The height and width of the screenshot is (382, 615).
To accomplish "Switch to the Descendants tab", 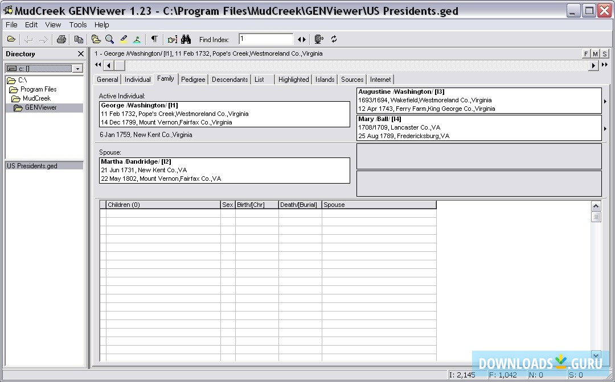I will coord(230,80).
